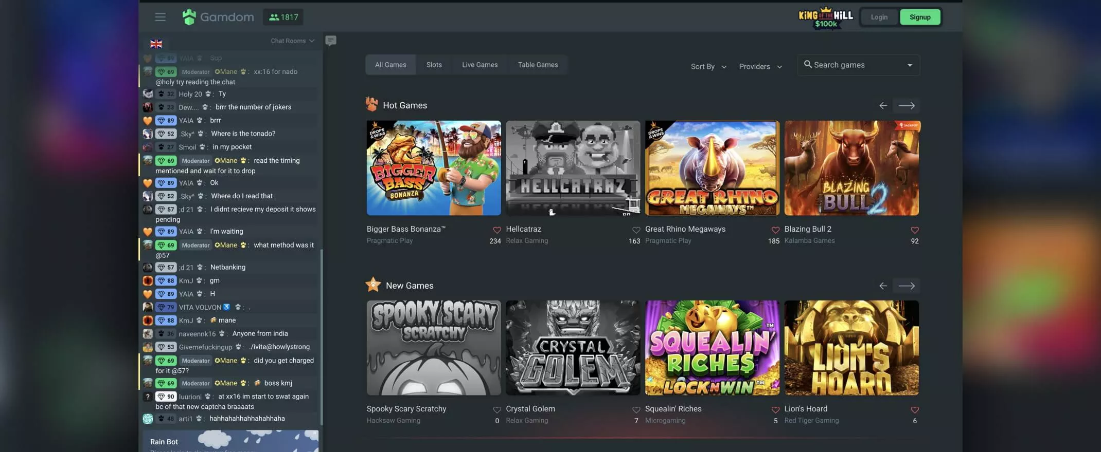
Task: Select the UK flag language icon
Action: (x=156, y=44)
